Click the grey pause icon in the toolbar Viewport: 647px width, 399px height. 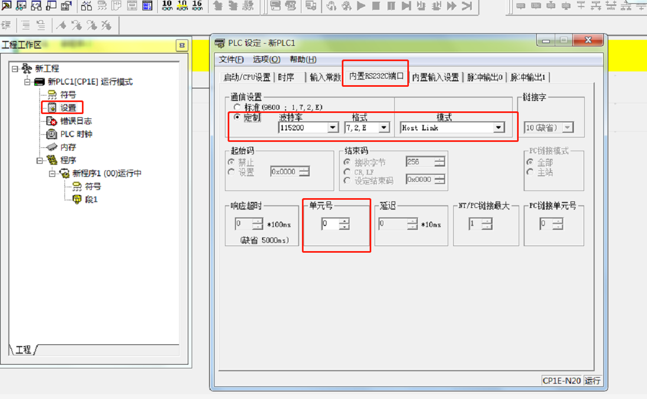coord(391,5)
